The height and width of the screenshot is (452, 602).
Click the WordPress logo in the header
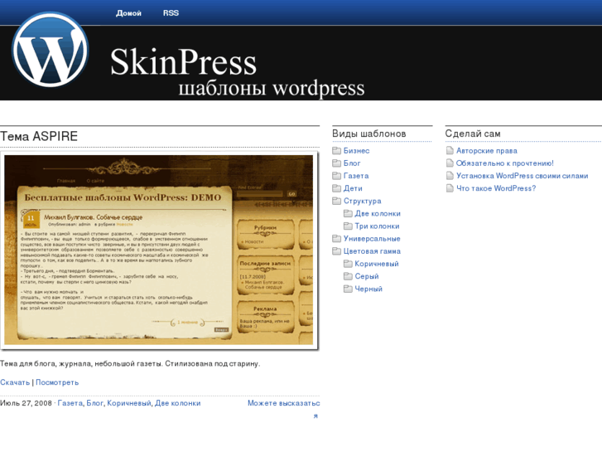click(50, 50)
